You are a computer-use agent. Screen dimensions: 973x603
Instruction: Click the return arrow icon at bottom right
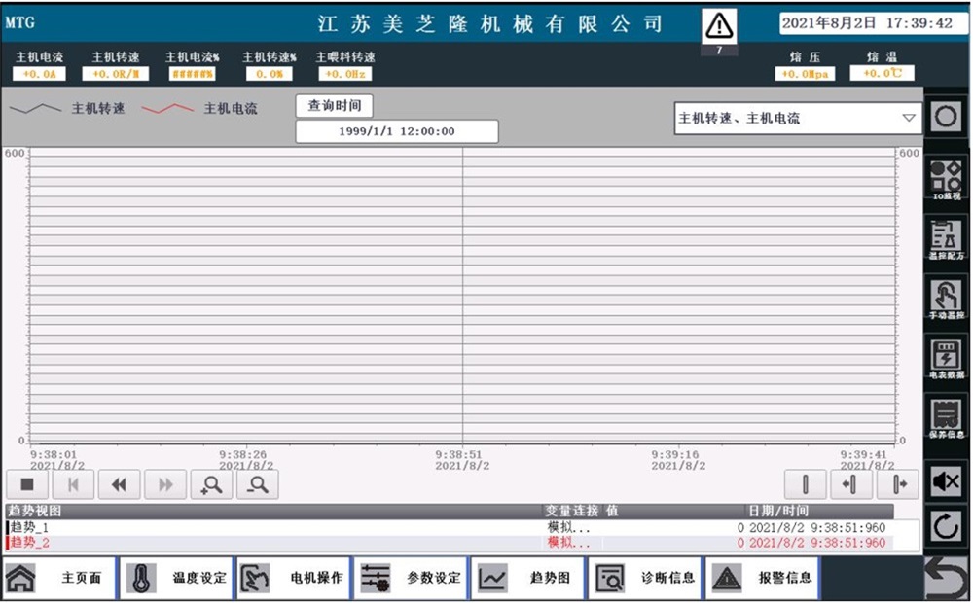tap(946, 579)
